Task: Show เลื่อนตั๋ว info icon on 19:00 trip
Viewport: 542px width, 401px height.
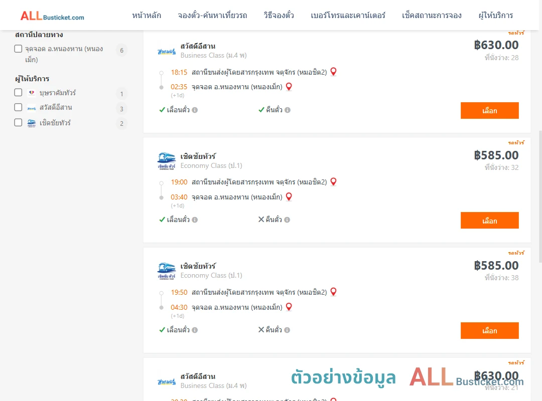Action: (x=195, y=220)
